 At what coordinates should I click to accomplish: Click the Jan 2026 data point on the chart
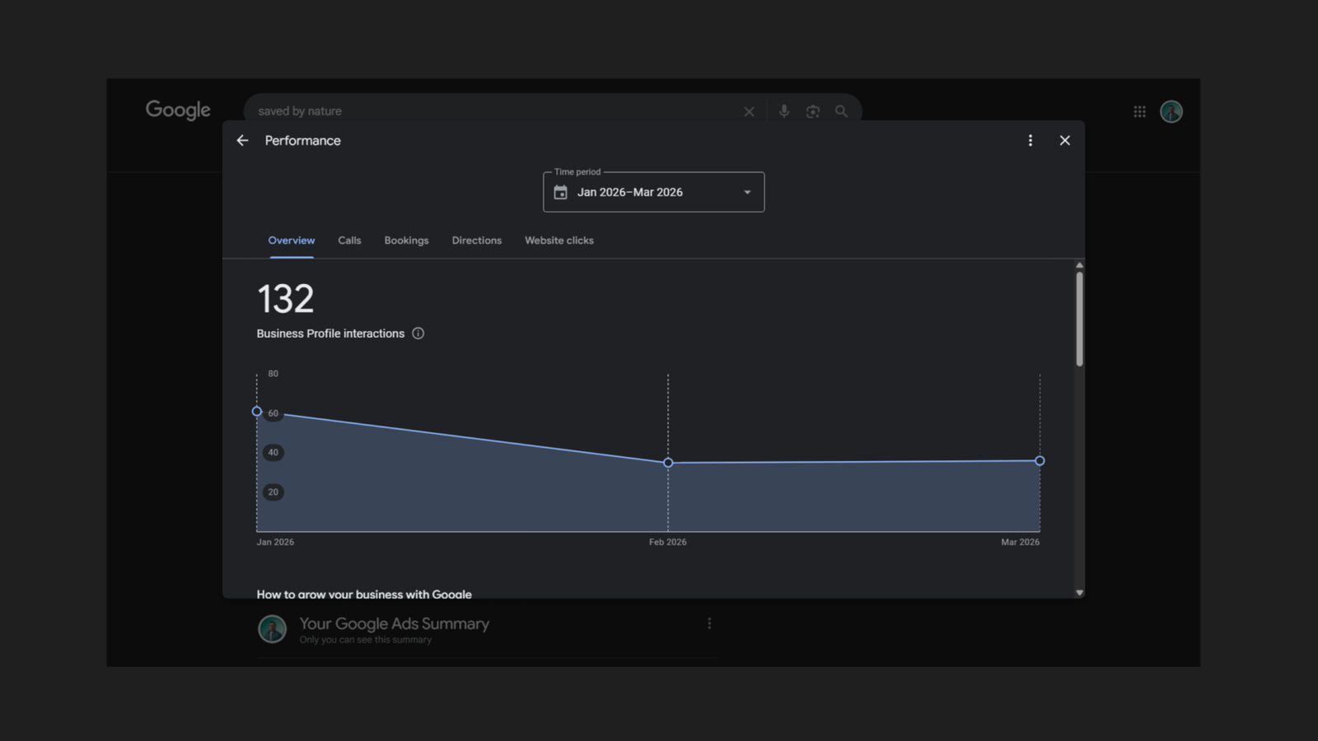pyautogui.click(x=256, y=411)
